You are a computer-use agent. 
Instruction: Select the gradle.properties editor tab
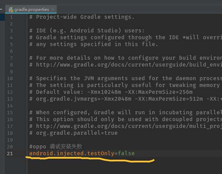(x=31, y=10)
